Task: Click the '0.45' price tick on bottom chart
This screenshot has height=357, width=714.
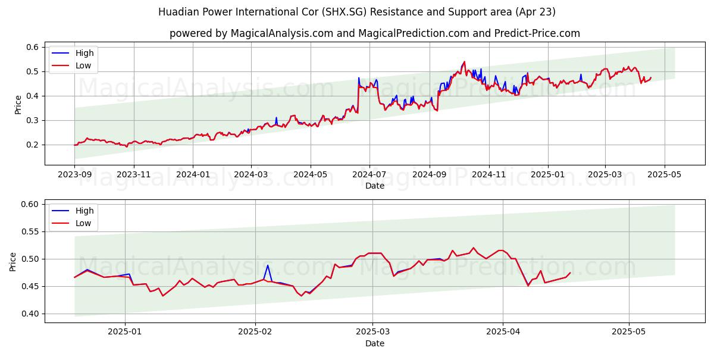Action: click(x=30, y=286)
